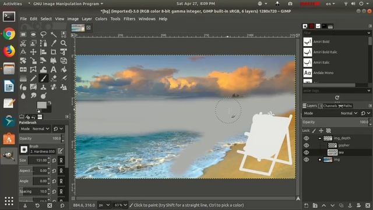Select the Pencil tool
373x210 pixels.
pos(33,78)
